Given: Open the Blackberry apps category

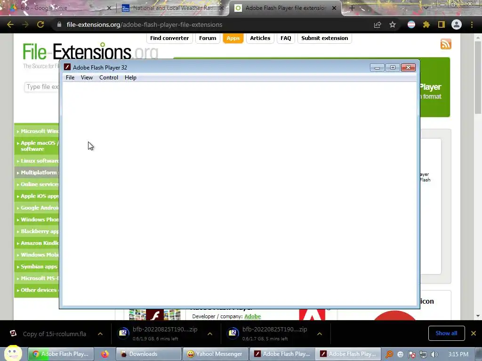Looking at the screenshot, I should (37, 231).
